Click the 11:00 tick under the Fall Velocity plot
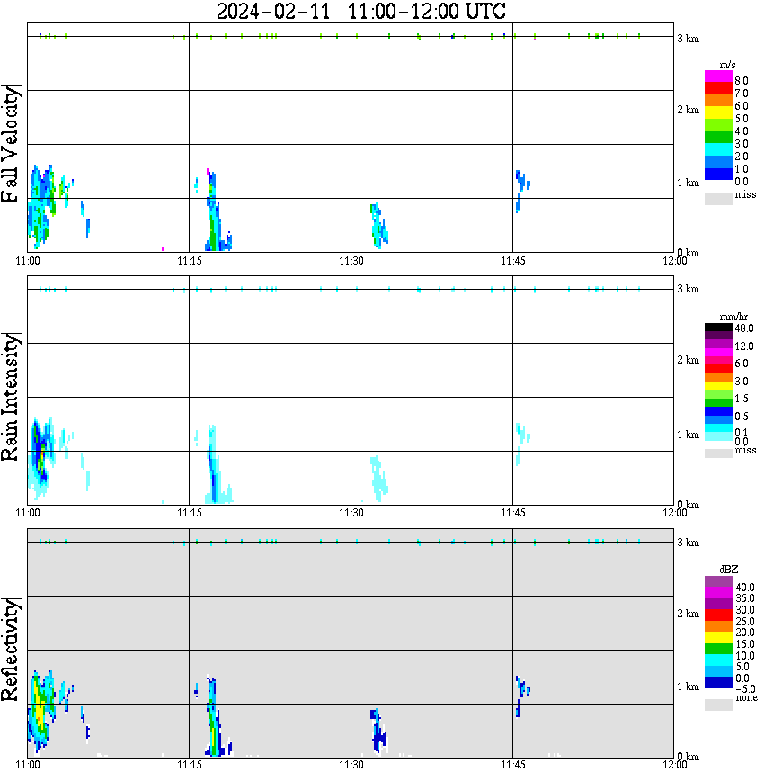Viewport: 764px width, 781px height. click(x=28, y=261)
